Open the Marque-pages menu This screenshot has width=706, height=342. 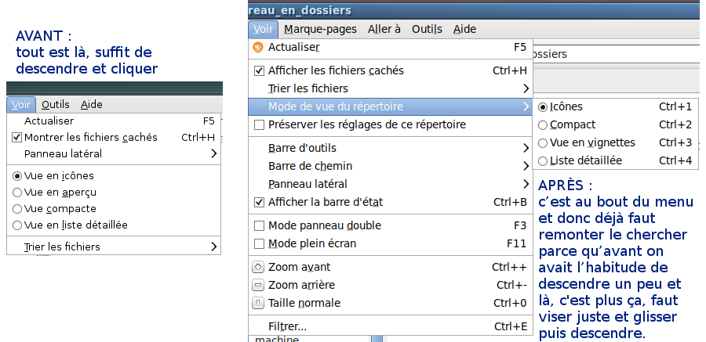320,29
